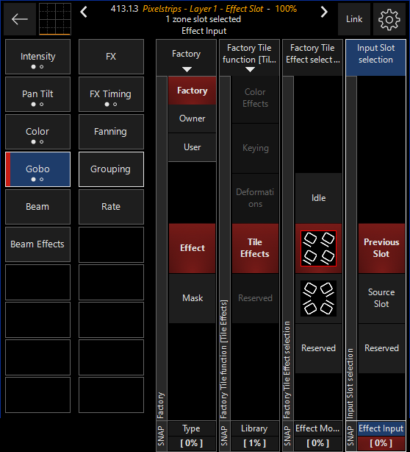Select the red-outlined tile effect thumbnail
Screen dimensions: 410x452
318,248
